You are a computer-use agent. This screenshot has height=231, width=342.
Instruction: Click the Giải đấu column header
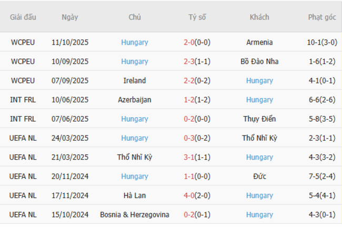(23, 17)
